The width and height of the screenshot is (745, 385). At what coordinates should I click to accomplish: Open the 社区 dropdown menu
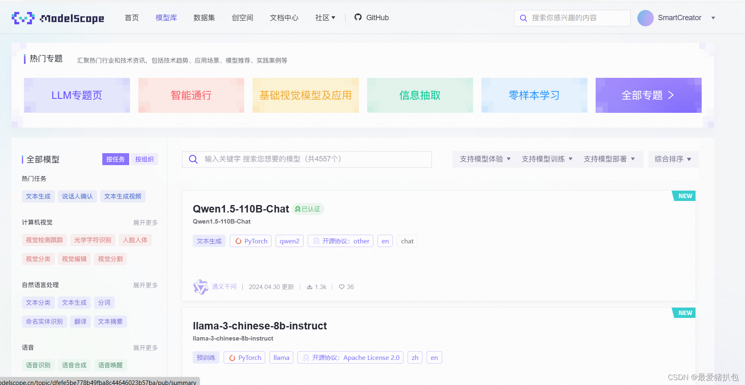tap(325, 18)
